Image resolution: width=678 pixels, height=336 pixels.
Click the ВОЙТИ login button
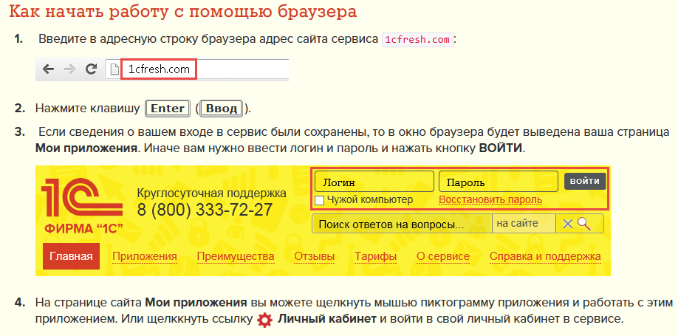click(x=585, y=181)
